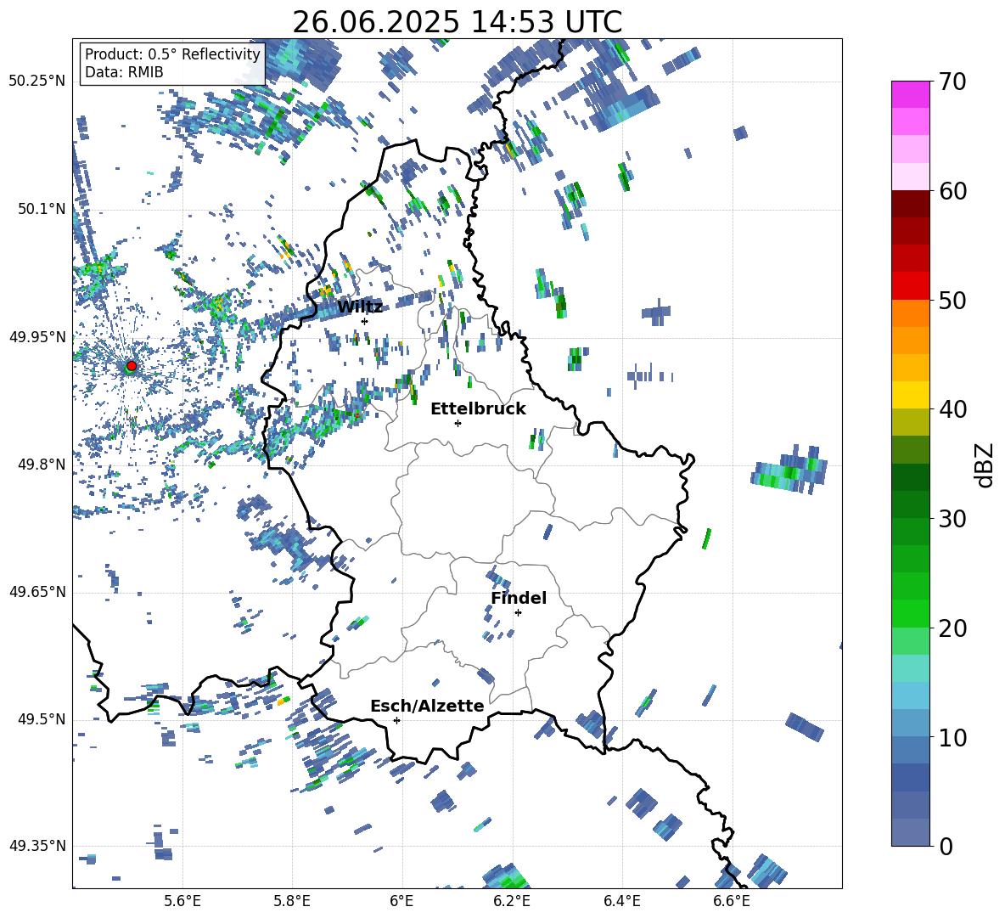This screenshot has height=918, width=1005.
Task: Click the red radar site marker
Action: click(x=132, y=366)
